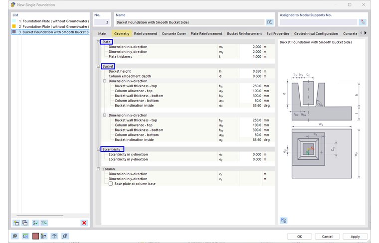Collapse the Plate section
Image resolution: width=379 pixels, height=243 pixels.
[98, 42]
